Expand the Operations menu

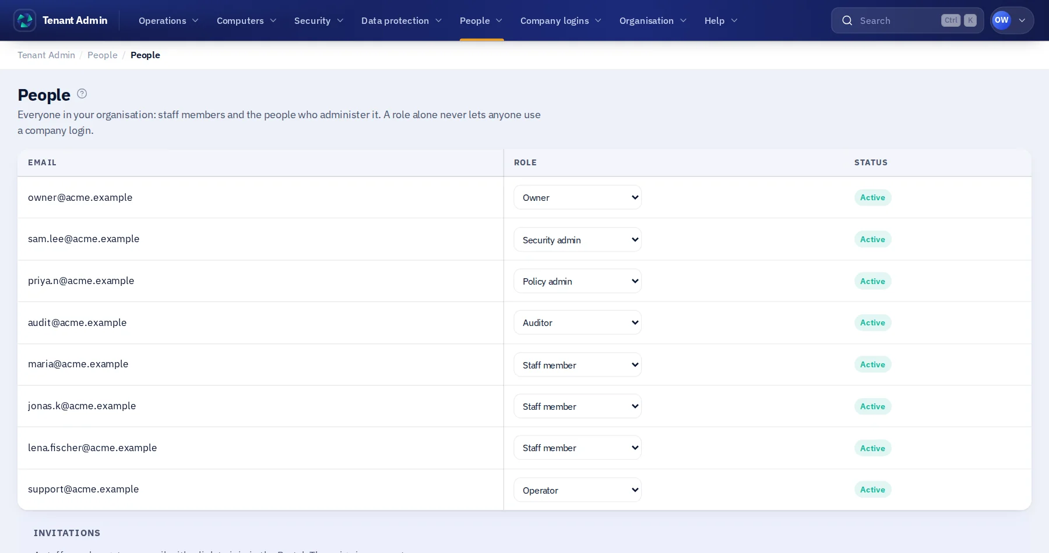click(x=168, y=20)
